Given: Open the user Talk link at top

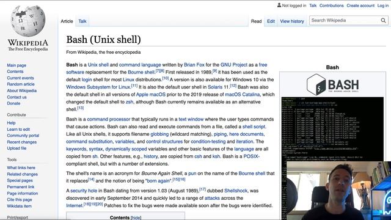Looking at the screenshot, I should pyautogui.click(x=313, y=5).
